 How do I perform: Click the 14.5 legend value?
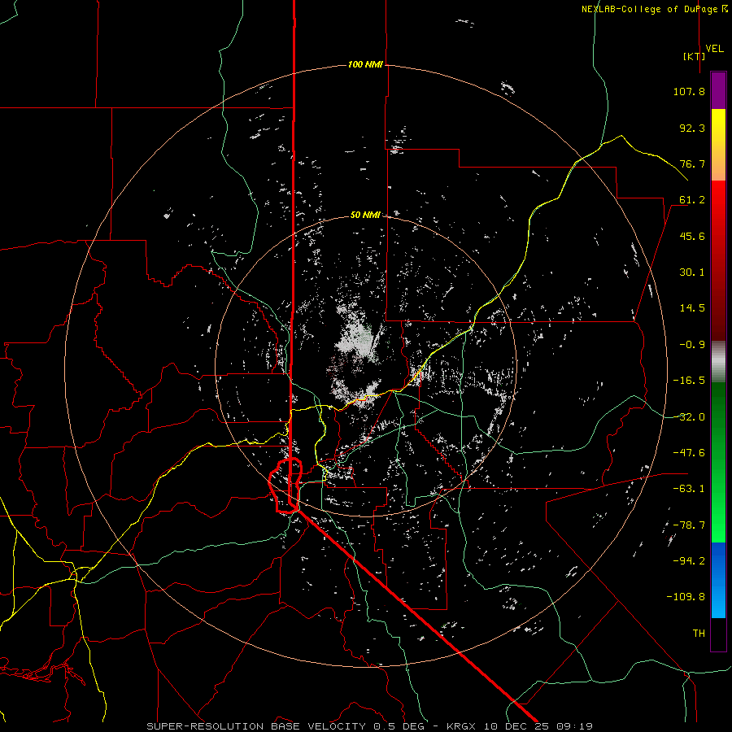click(x=692, y=308)
